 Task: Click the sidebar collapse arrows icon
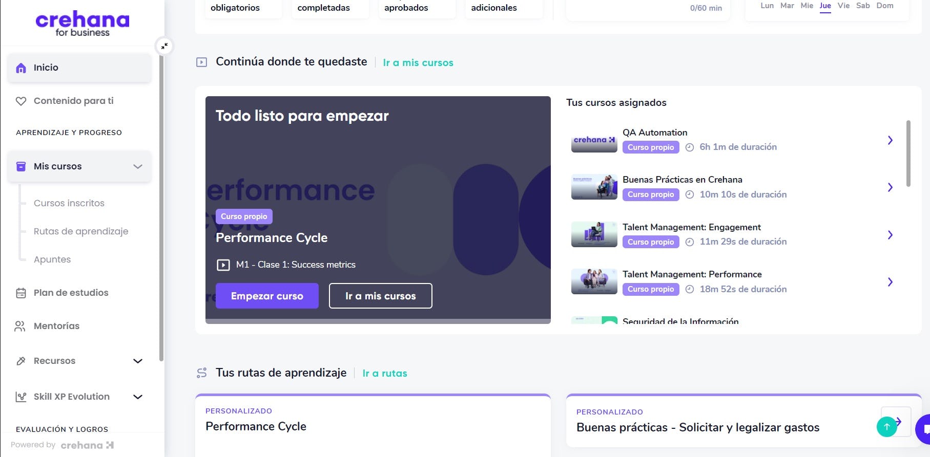164,46
